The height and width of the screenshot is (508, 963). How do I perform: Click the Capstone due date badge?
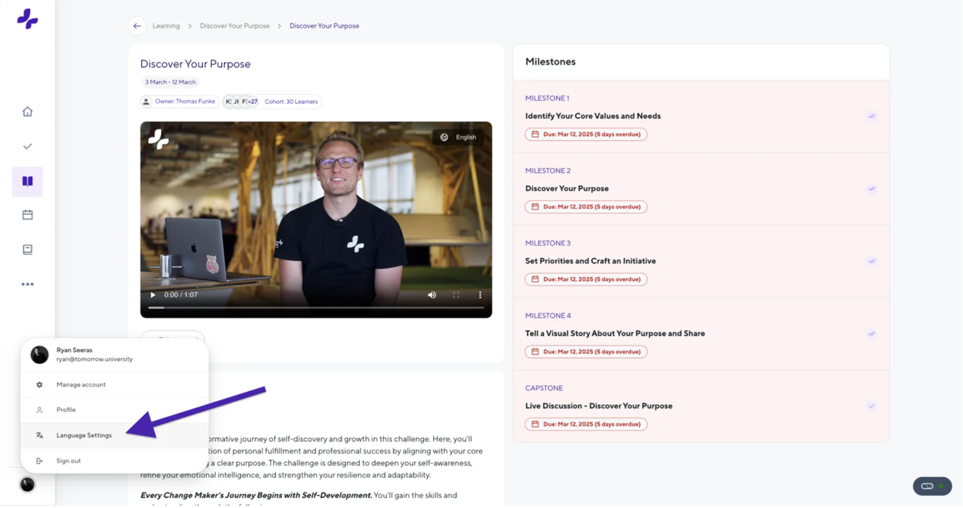pos(586,424)
